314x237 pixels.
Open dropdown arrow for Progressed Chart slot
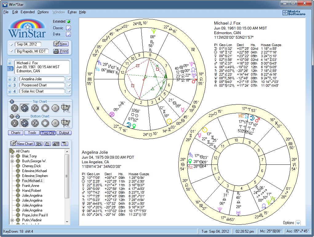(69, 85)
